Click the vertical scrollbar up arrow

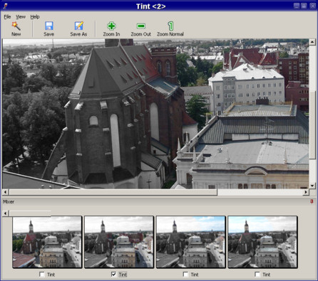click(312, 42)
